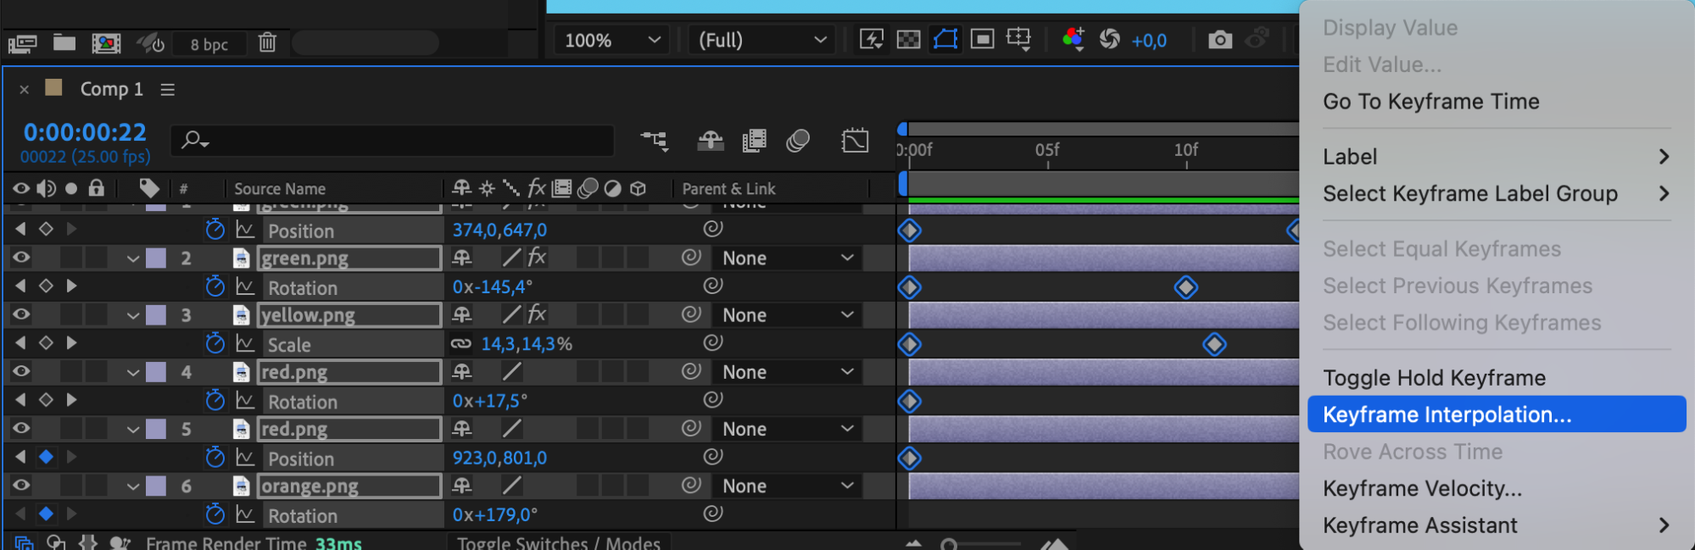Viewport: 1695px width, 550px height.
Task: Toggle the Scale constrain proportions link
Action: point(460,344)
